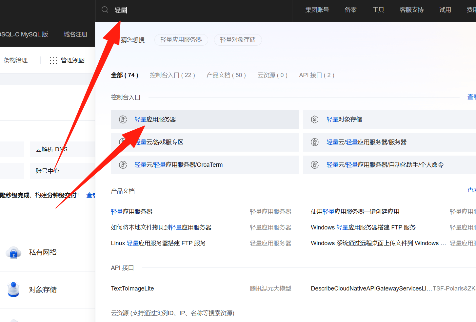The width and height of the screenshot is (476, 322).
Task: Open 私有网络 product entry
Action: [x=43, y=252]
